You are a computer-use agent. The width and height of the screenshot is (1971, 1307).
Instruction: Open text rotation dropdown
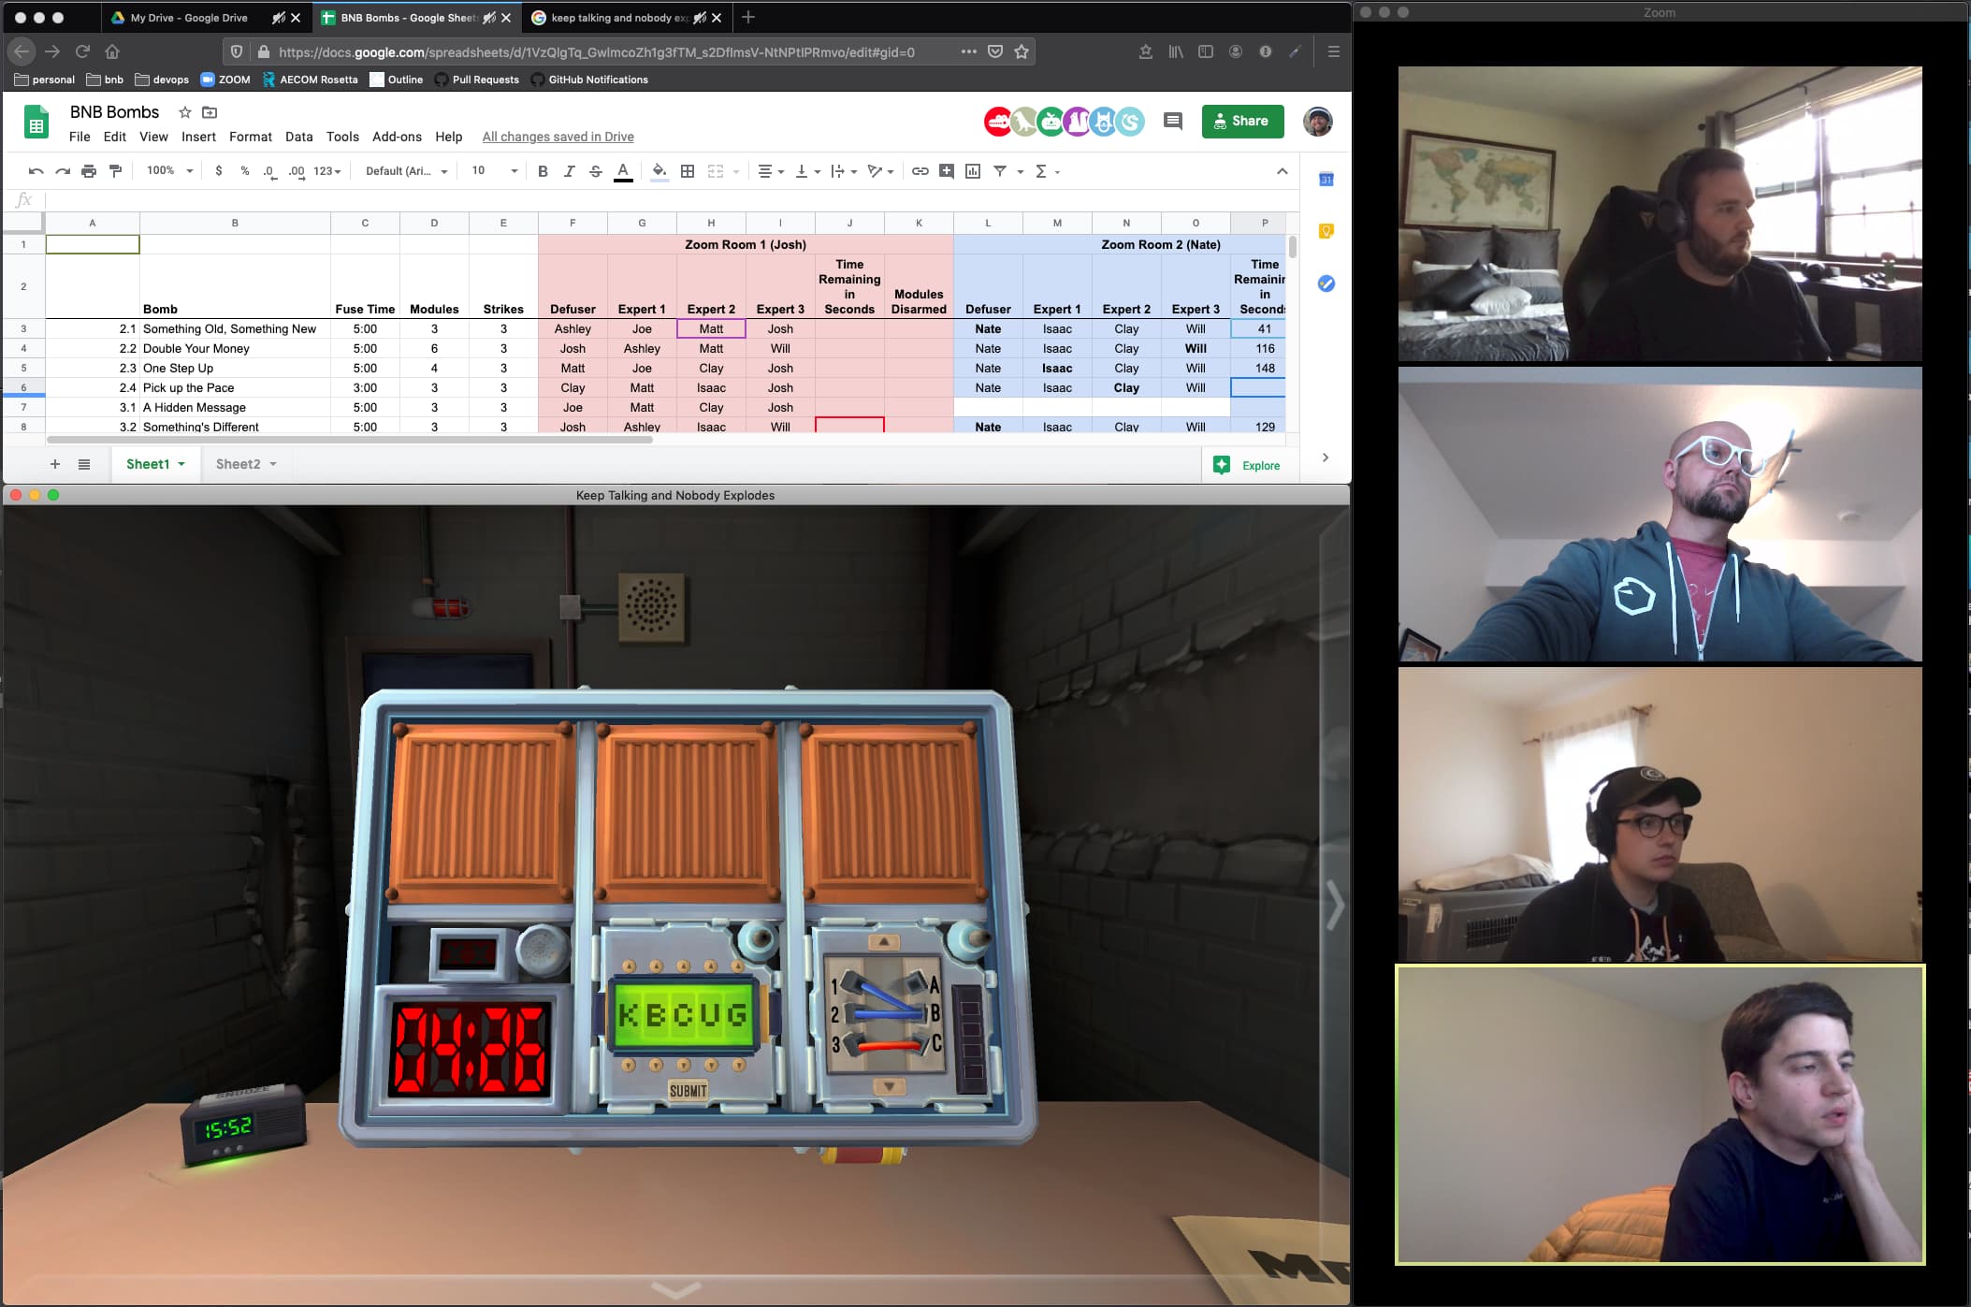click(x=880, y=171)
